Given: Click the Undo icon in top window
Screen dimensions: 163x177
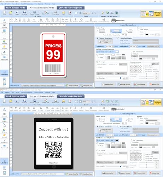Looking at the screenshot, I should (11, 20).
